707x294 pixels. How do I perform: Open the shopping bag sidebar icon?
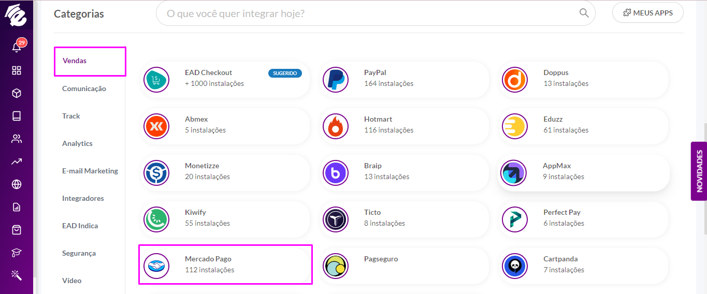pos(17,230)
